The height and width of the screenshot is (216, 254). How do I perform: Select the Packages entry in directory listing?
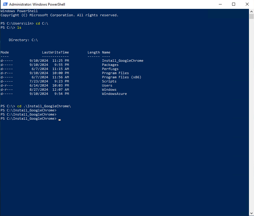110,64
